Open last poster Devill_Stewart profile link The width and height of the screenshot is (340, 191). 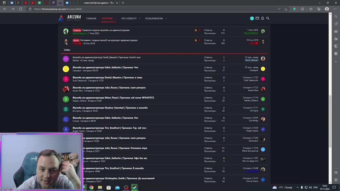click(x=252, y=60)
